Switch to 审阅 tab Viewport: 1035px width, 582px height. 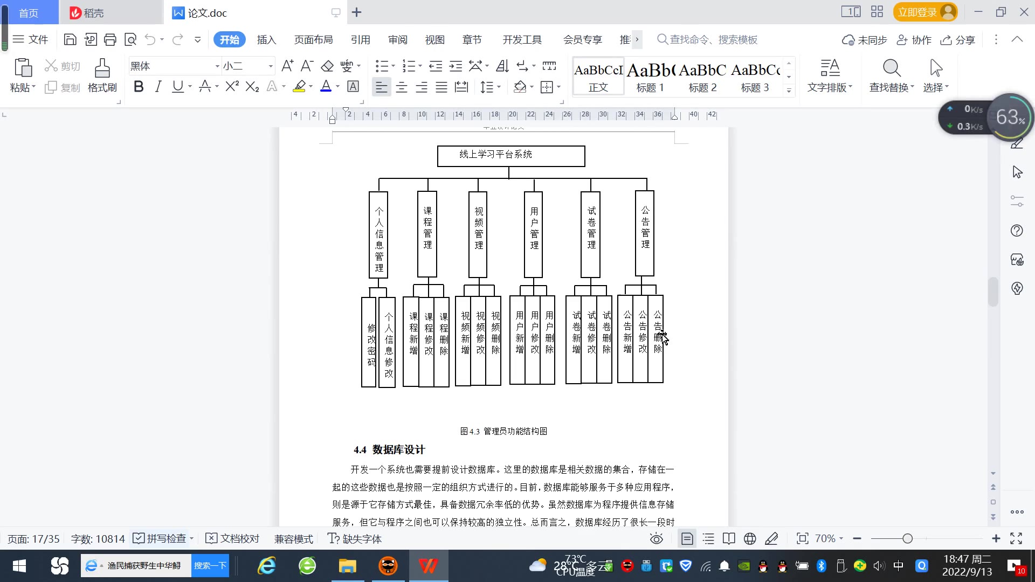pyautogui.click(x=397, y=39)
